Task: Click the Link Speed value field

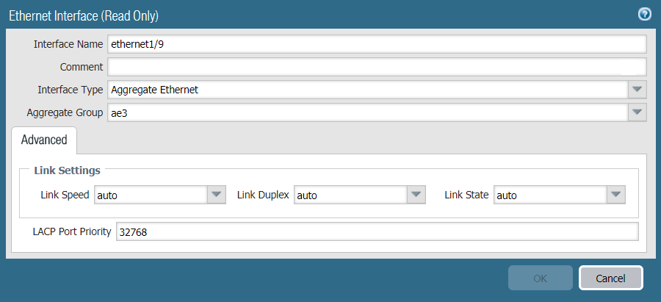Action: [x=151, y=195]
